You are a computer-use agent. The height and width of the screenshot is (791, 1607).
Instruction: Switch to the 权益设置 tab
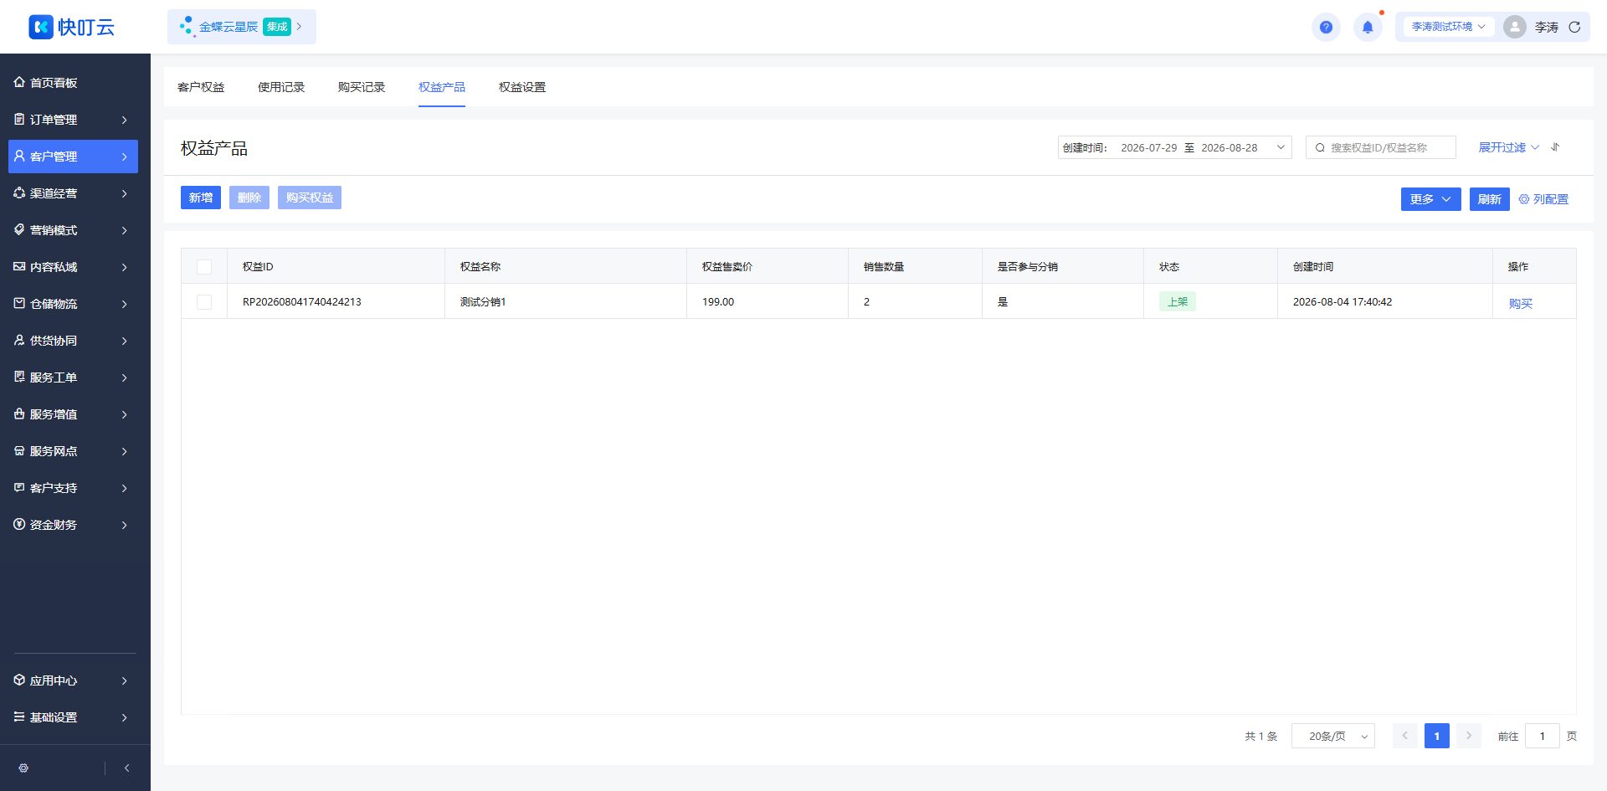(x=522, y=87)
